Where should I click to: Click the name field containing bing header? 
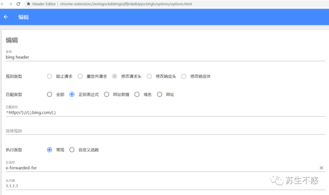click(165, 57)
